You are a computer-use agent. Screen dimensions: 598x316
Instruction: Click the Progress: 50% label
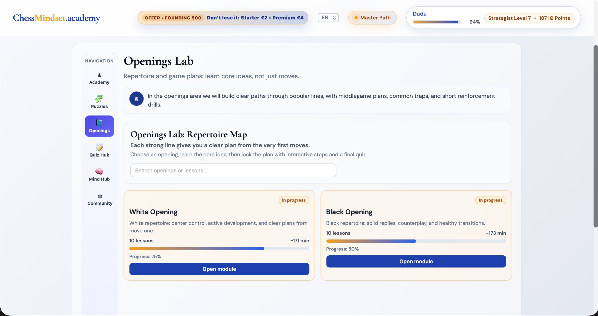[x=342, y=249]
